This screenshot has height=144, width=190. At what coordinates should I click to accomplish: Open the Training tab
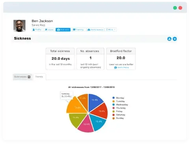(x=78, y=30)
